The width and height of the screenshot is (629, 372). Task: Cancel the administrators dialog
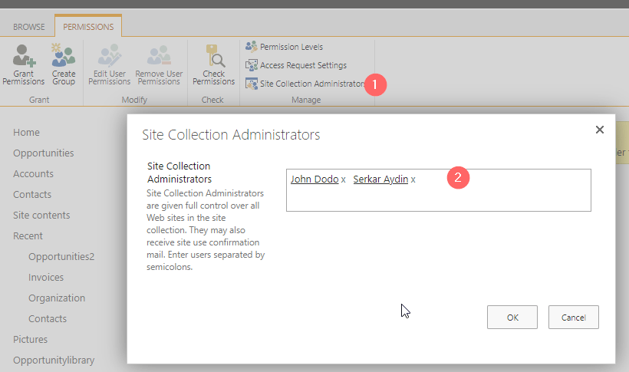tap(574, 318)
